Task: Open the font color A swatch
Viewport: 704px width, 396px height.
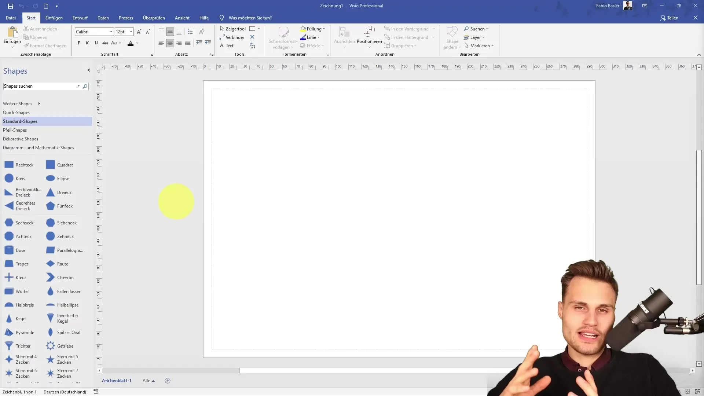Action: (131, 43)
